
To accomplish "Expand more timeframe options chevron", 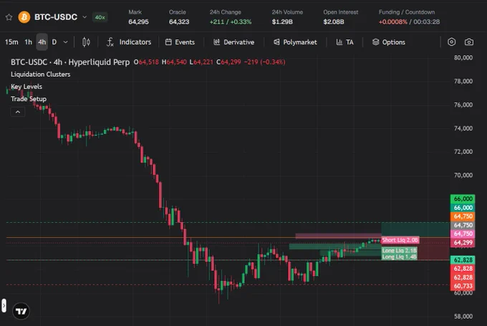I will (66, 42).
